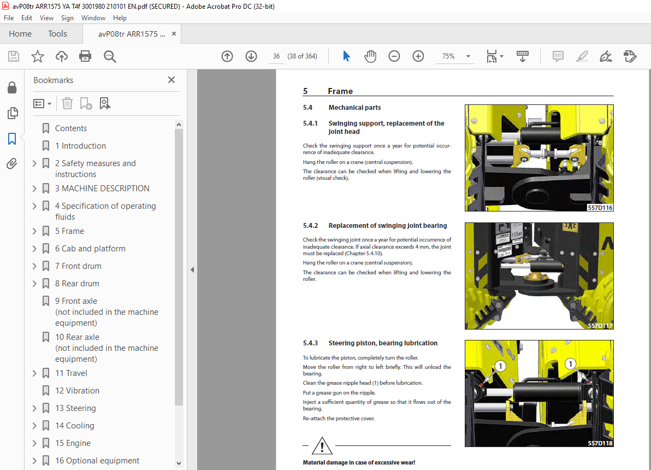The width and height of the screenshot is (651, 470).
Task: Select the highlight text pen tool
Action: point(582,56)
